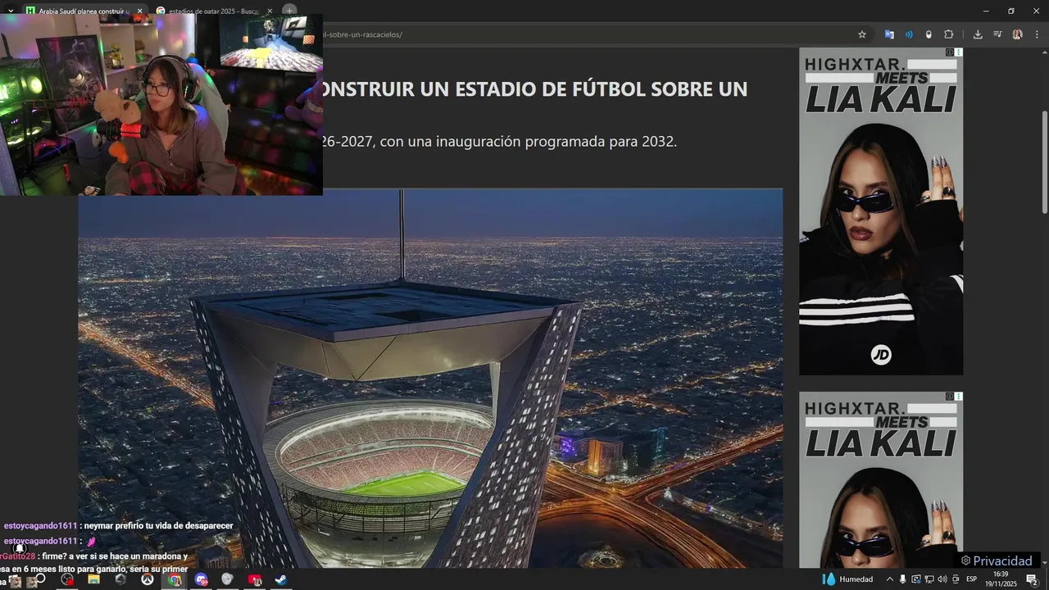The height and width of the screenshot is (590, 1049).
Task: Open Discord from the taskbar
Action: pos(202,579)
